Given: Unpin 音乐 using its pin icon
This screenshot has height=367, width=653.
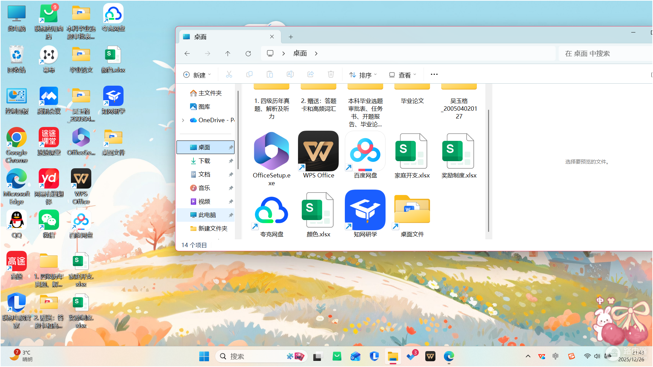Looking at the screenshot, I should 231,188.
